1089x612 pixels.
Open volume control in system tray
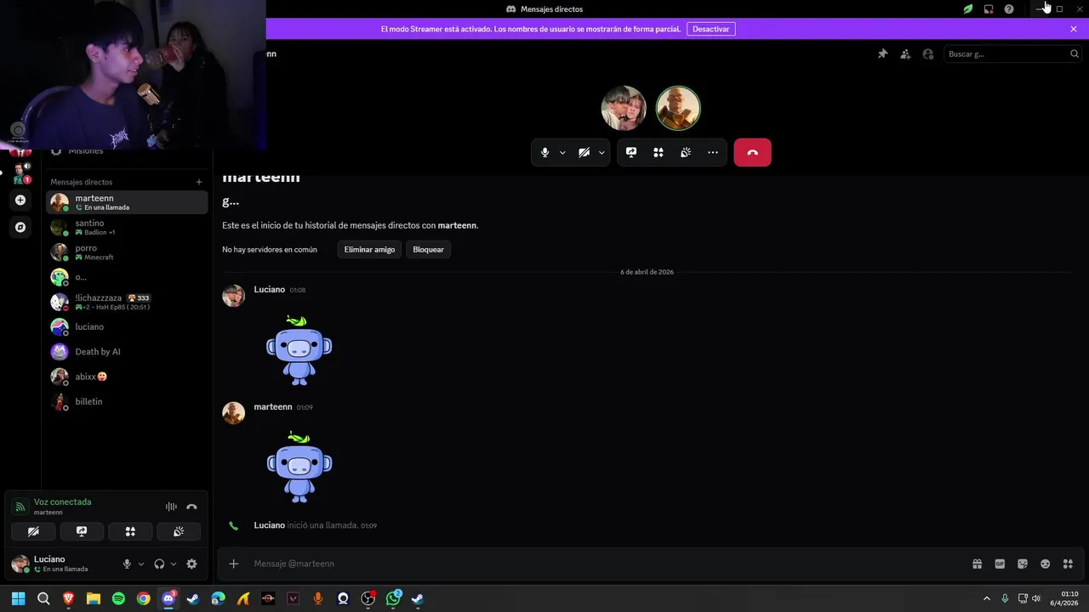pos(1035,598)
